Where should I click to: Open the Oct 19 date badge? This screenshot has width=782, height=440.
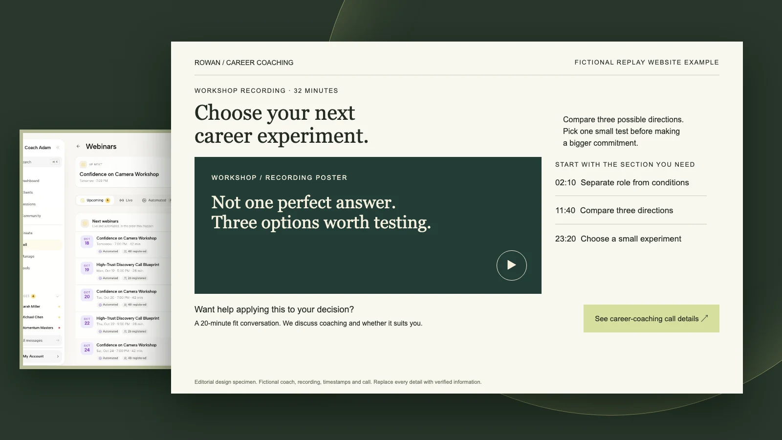pos(87,268)
